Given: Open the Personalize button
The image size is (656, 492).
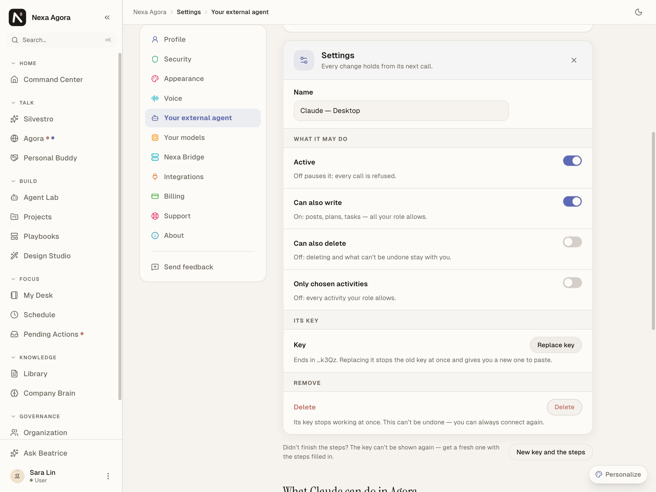Looking at the screenshot, I should pos(618,474).
